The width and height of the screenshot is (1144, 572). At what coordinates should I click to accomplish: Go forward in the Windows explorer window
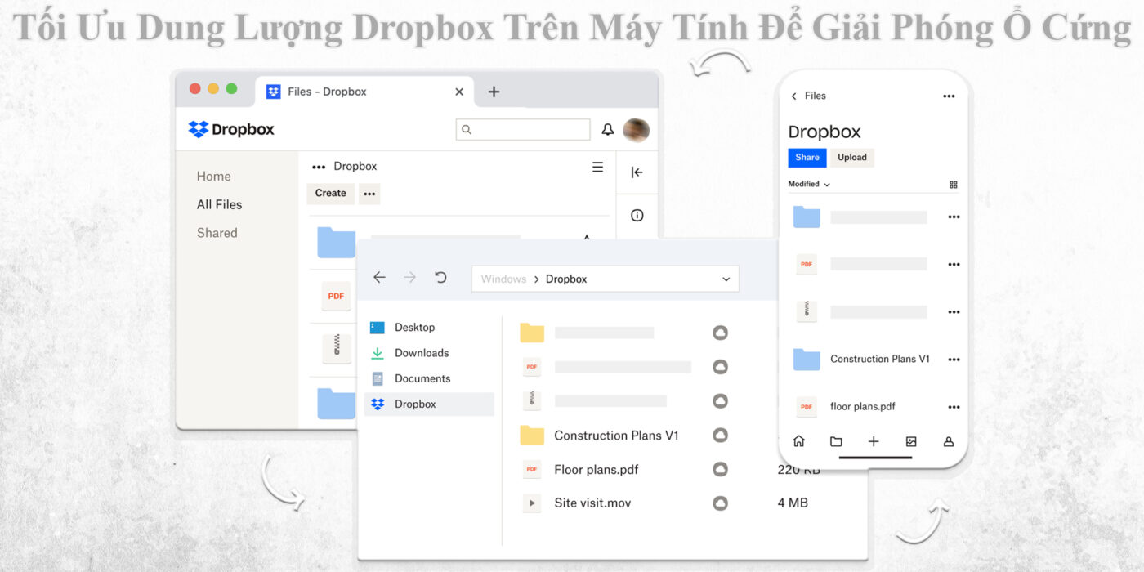point(409,278)
